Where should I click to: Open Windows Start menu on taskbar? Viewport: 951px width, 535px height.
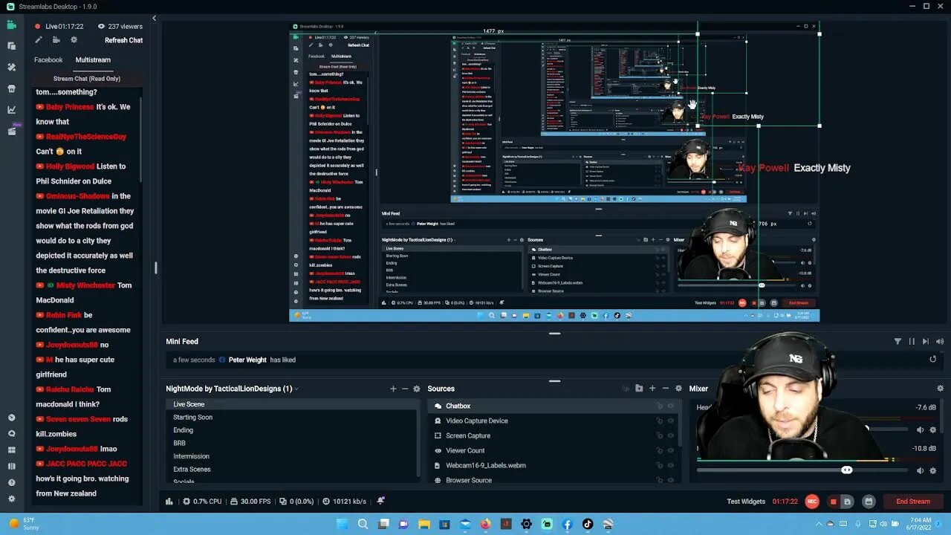(343, 524)
